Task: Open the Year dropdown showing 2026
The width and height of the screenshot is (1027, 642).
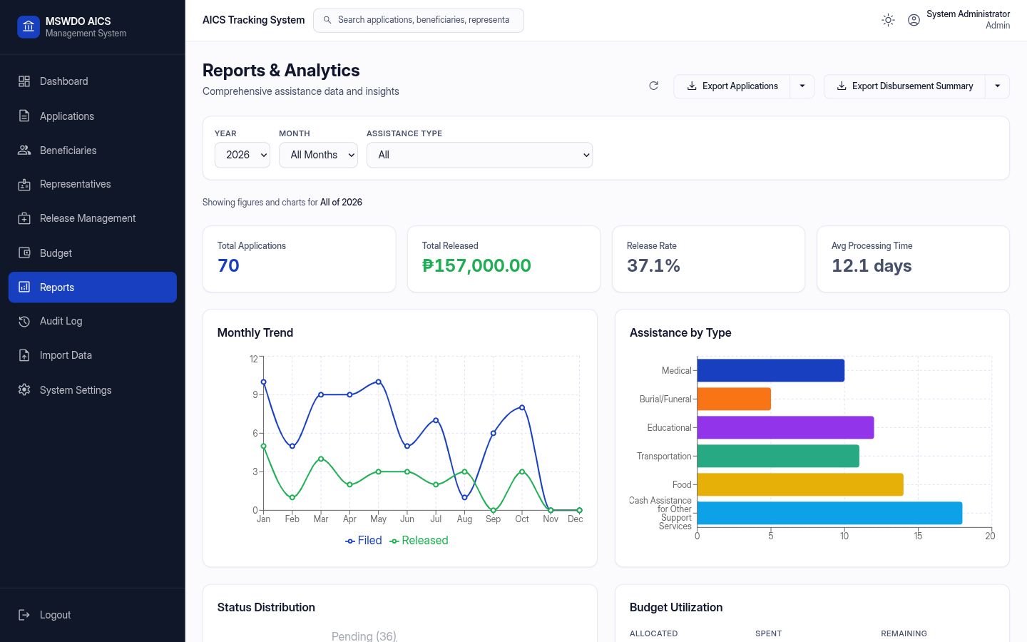Action: point(242,155)
